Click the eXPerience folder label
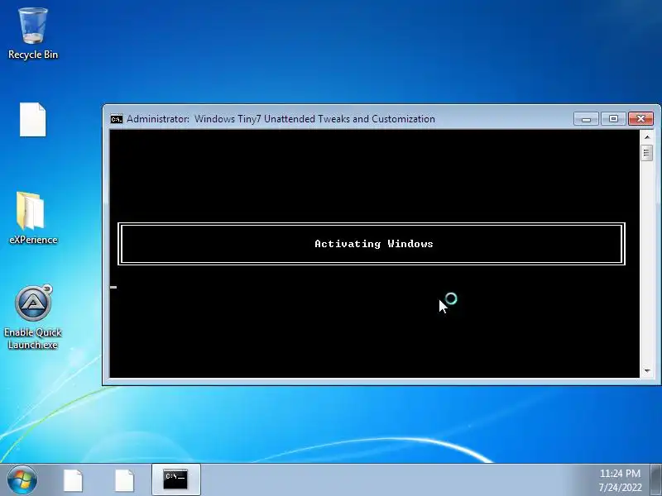This screenshot has width=662, height=496. [x=33, y=240]
